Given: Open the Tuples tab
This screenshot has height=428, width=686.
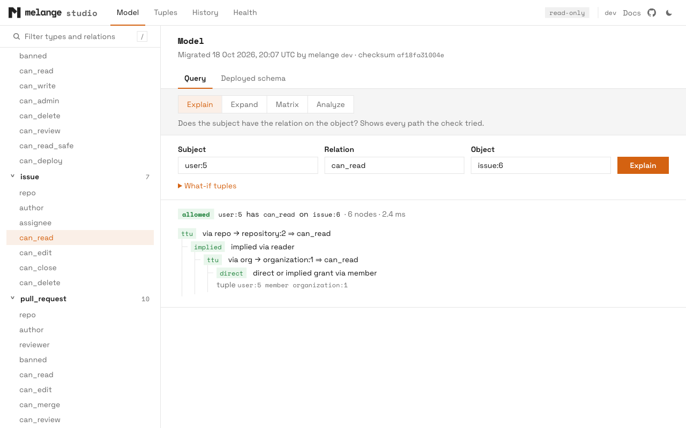Looking at the screenshot, I should (166, 12).
